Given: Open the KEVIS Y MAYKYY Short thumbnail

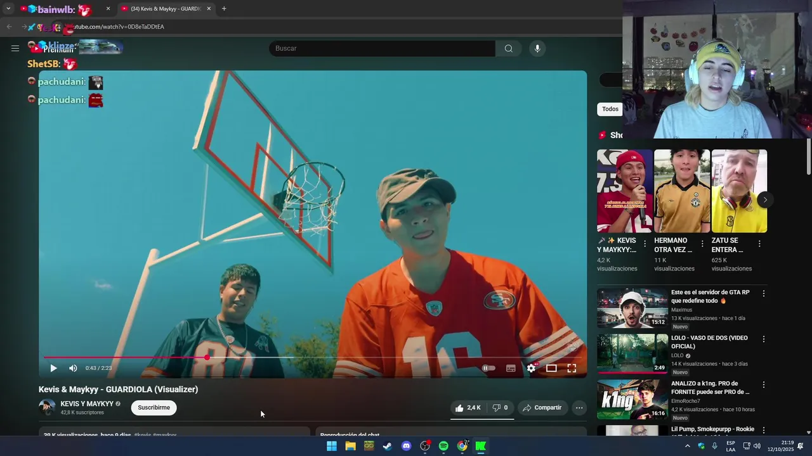Looking at the screenshot, I should pyautogui.click(x=624, y=191).
